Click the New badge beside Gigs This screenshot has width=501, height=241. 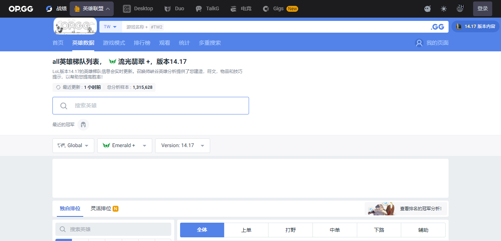(x=292, y=9)
